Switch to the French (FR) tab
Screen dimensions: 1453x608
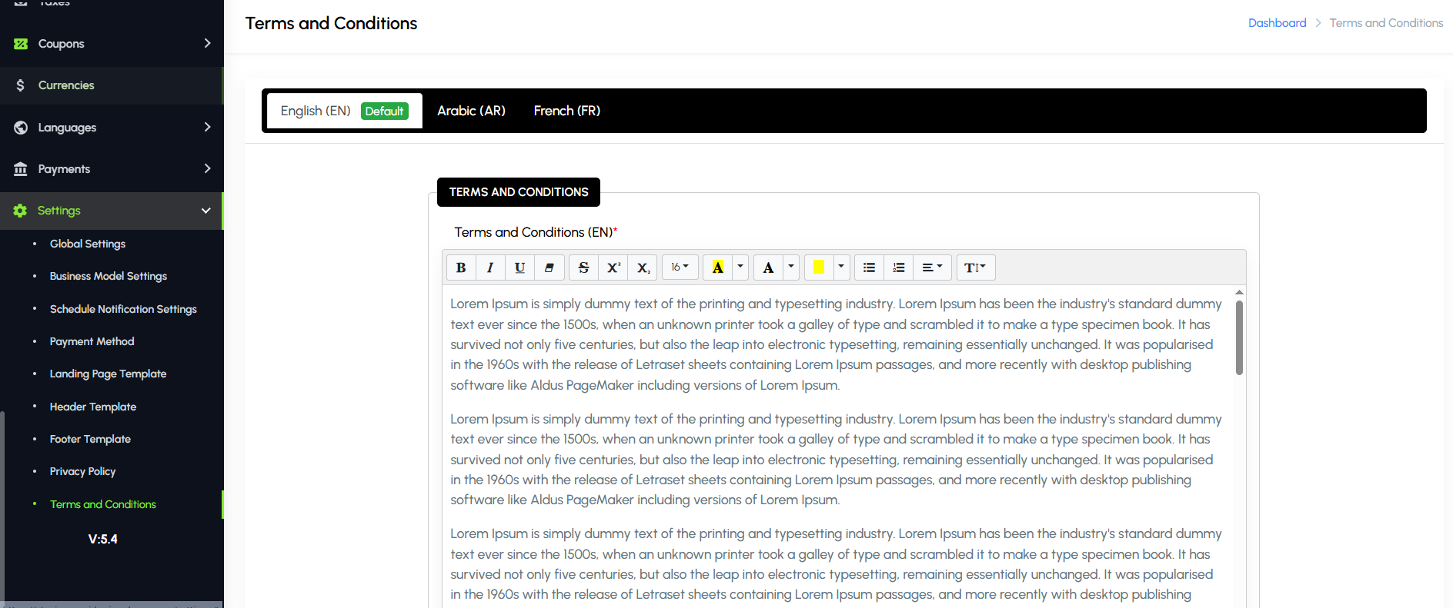(566, 111)
